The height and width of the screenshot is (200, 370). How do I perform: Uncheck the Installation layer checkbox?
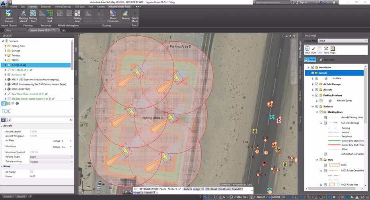(x=313, y=67)
